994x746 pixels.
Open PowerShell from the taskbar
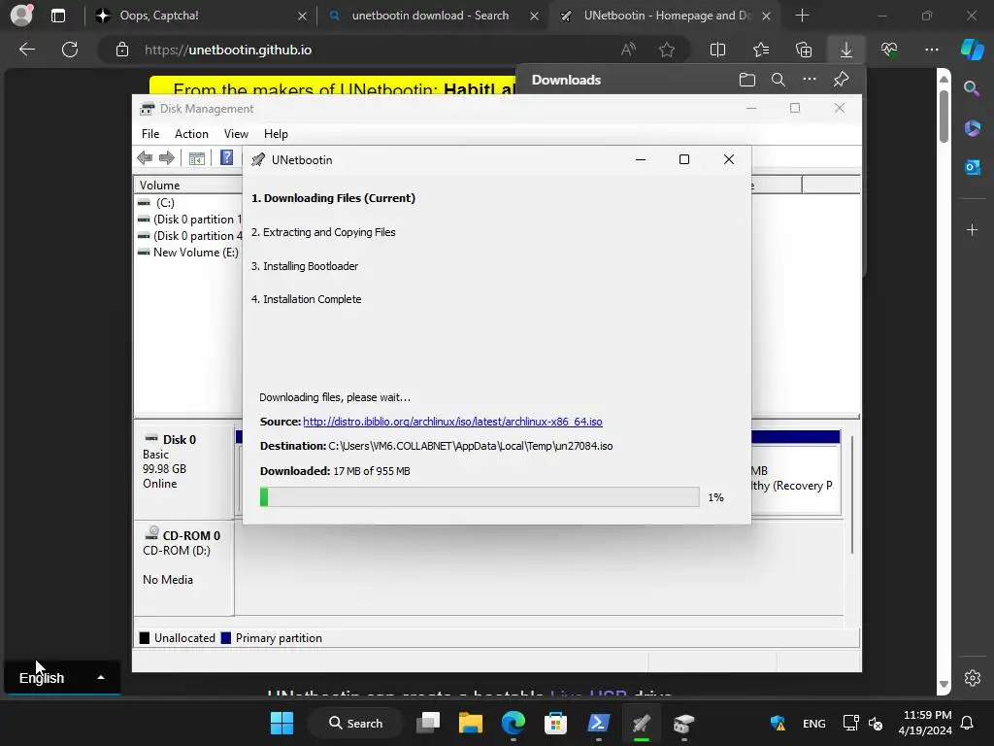(598, 723)
